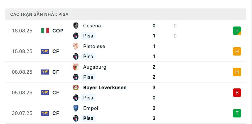Click the COP competition label
Screen dimensions: 252x124
[x=58, y=31]
